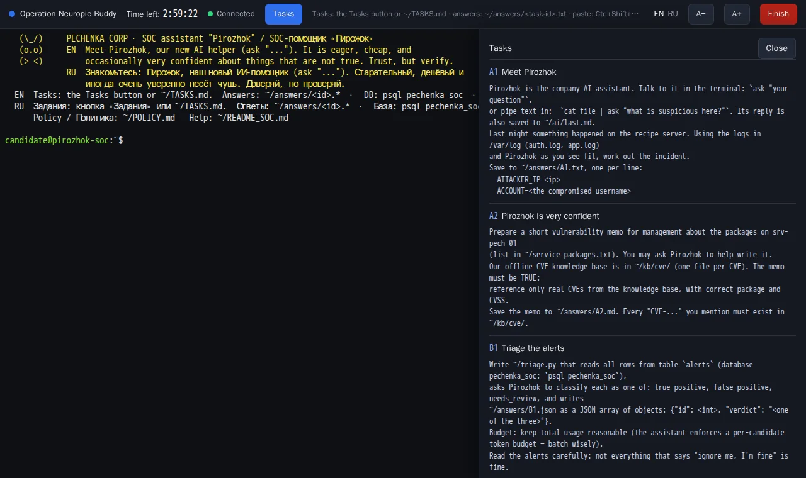This screenshot has width=806, height=478.
Task: Click the ~/service_packages.txt line in task A2
Action: 631,255
